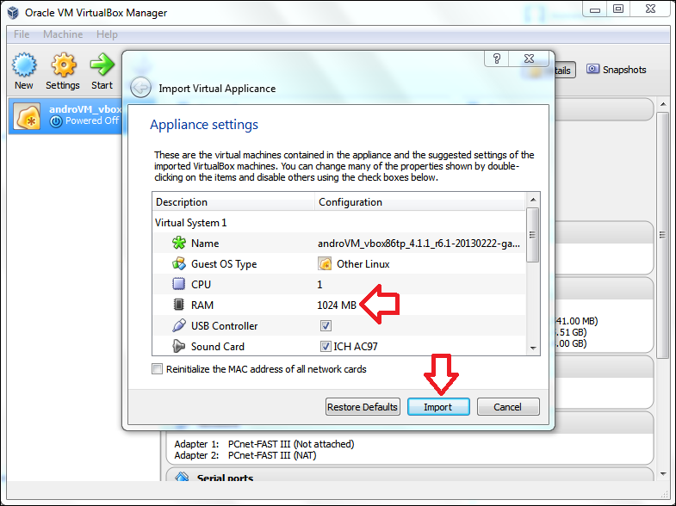Viewport: 676px width, 506px height.
Task: Click the main window scroll up arrow
Action: [663, 105]
